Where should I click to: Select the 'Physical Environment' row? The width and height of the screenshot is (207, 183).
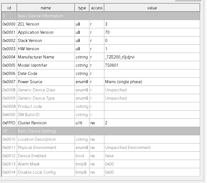pyautogui.click(x=101, y=148)
